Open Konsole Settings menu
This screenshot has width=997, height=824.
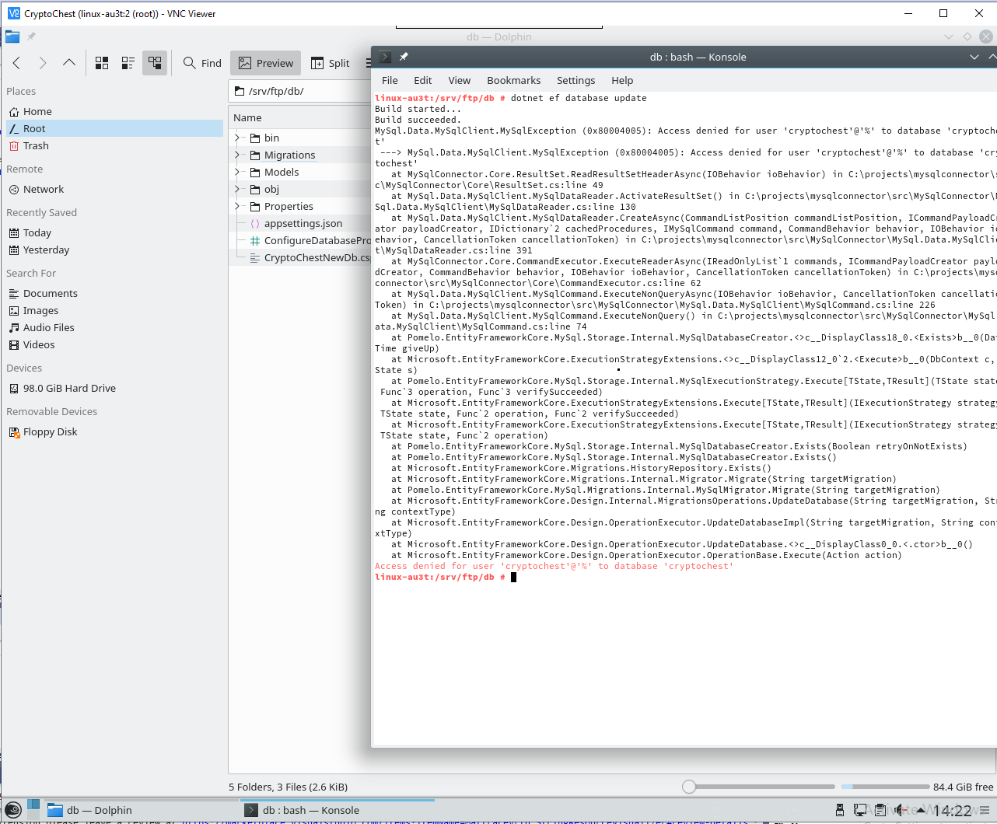pos(576,80)
